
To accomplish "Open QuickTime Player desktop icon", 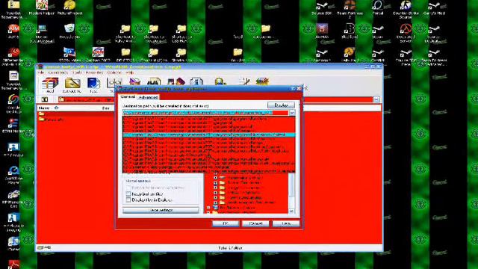I will (x=13, y=175).
